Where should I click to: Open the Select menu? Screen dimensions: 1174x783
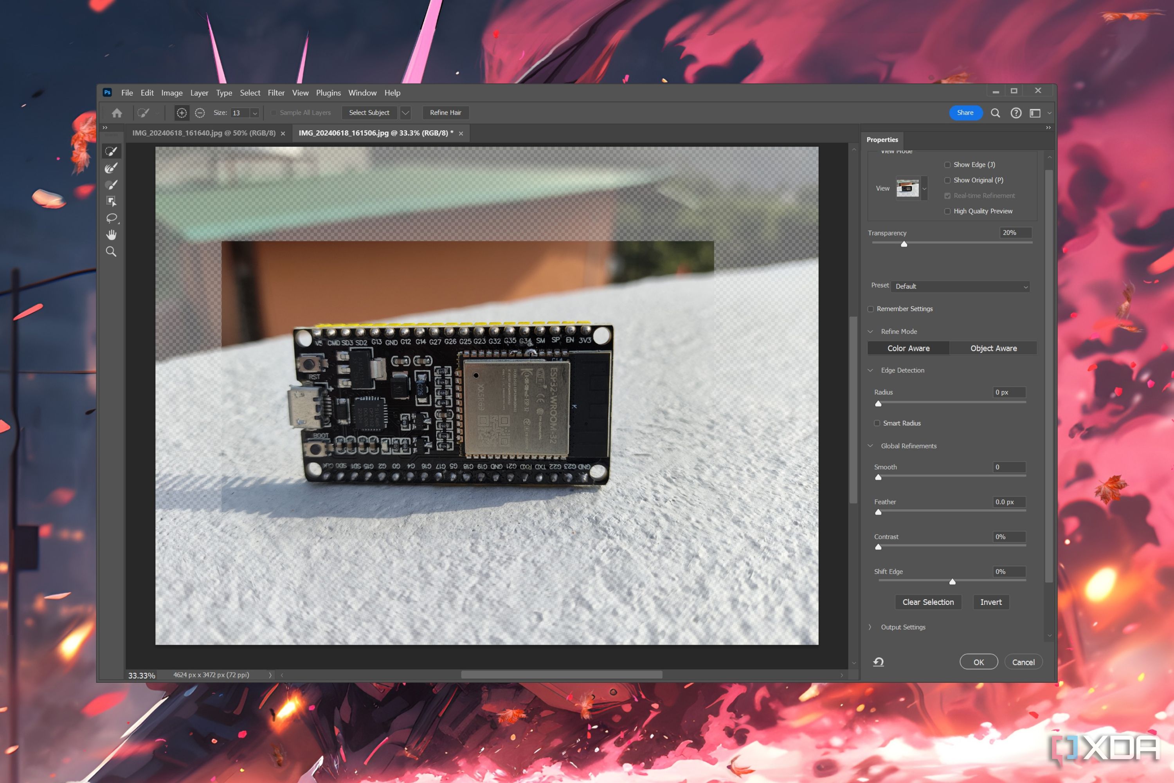tap(250, 93)
